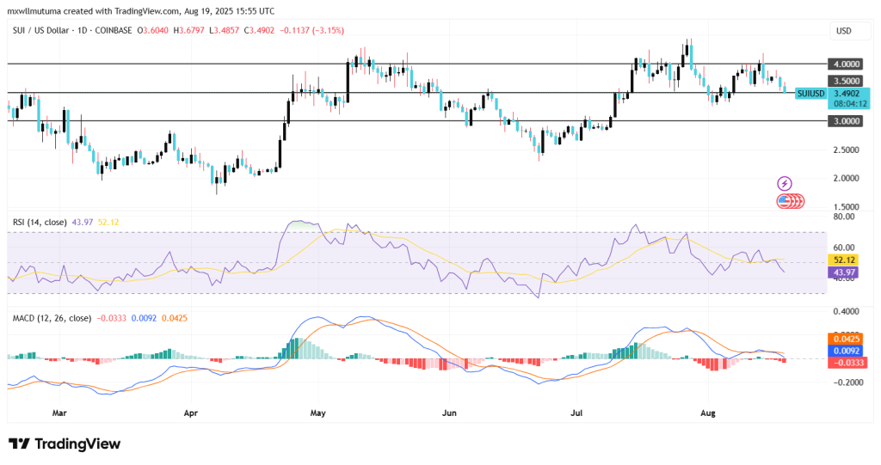Click the purple RSI 43.97 value label

843,272
